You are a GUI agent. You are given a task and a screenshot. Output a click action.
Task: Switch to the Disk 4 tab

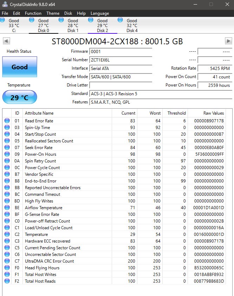click(132, 25)
